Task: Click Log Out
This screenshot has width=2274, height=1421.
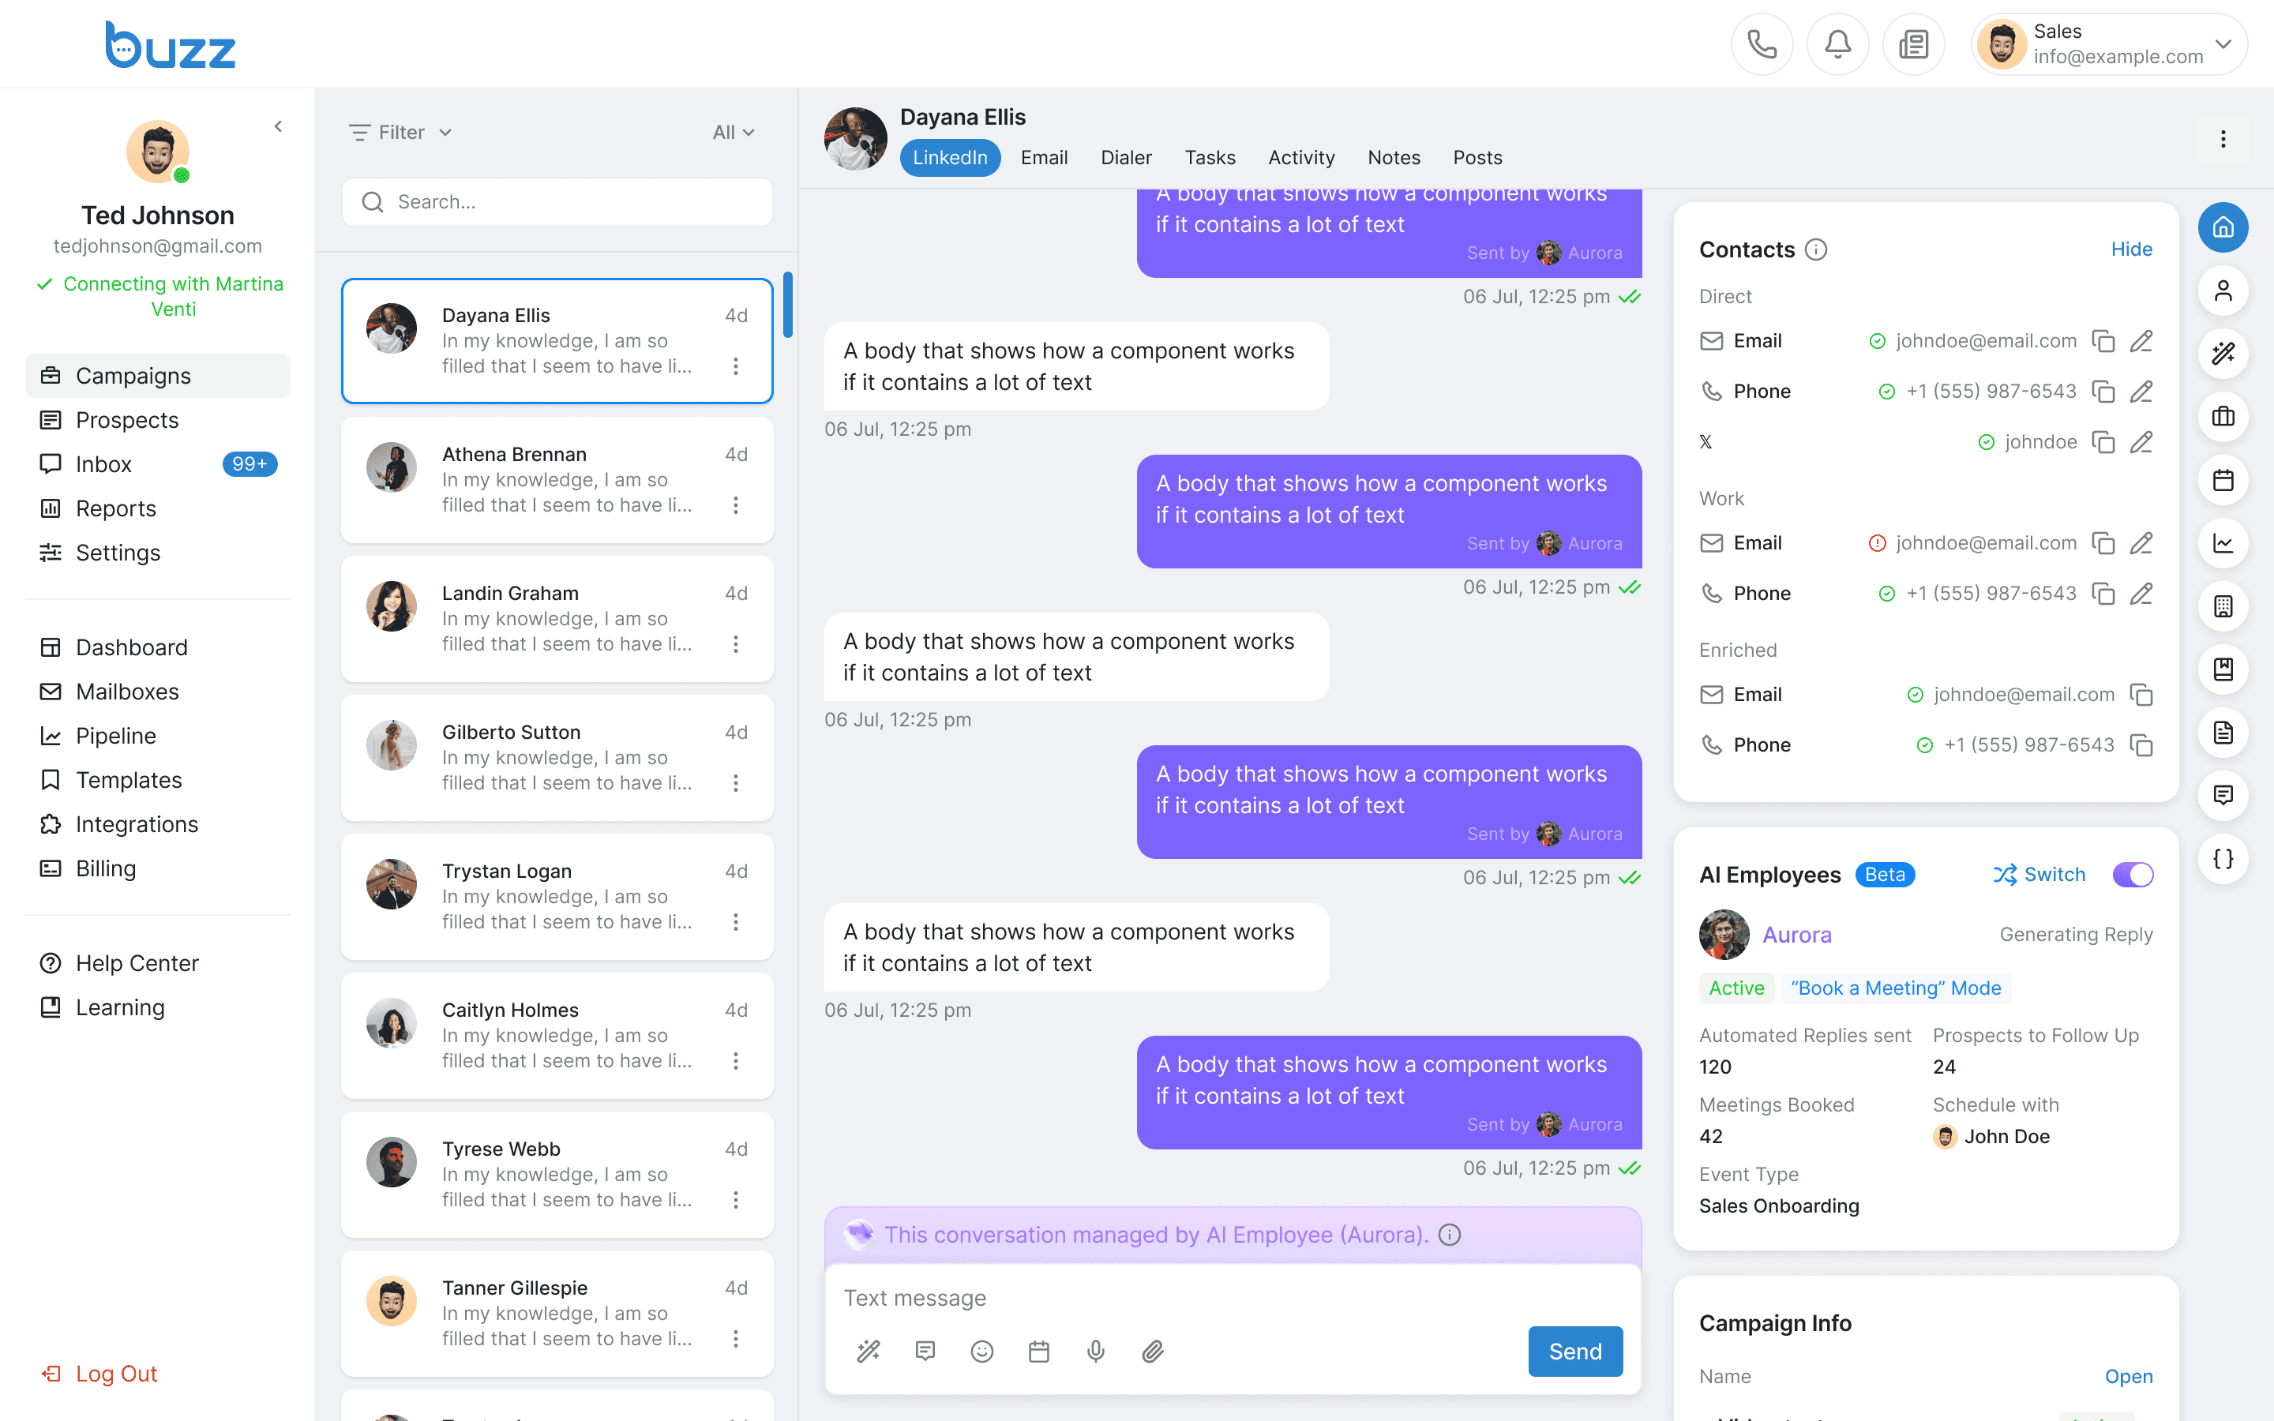Action: click(99, 1374)
